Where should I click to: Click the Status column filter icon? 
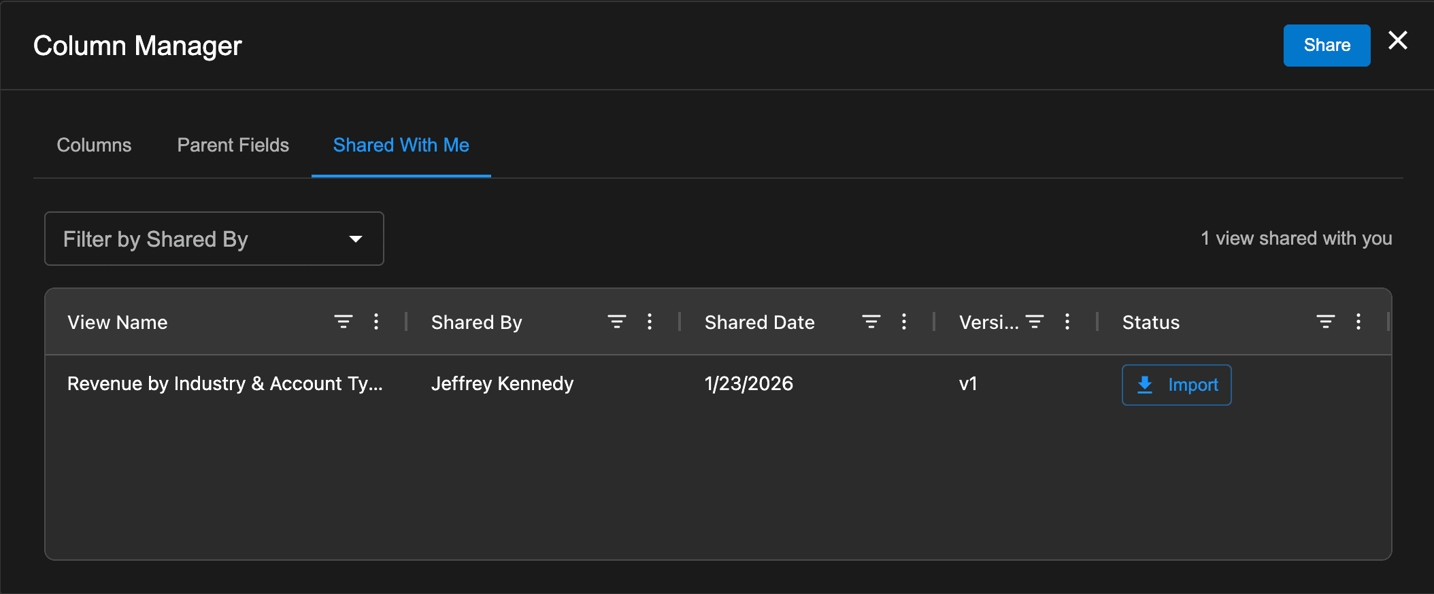coord(1326,321)
